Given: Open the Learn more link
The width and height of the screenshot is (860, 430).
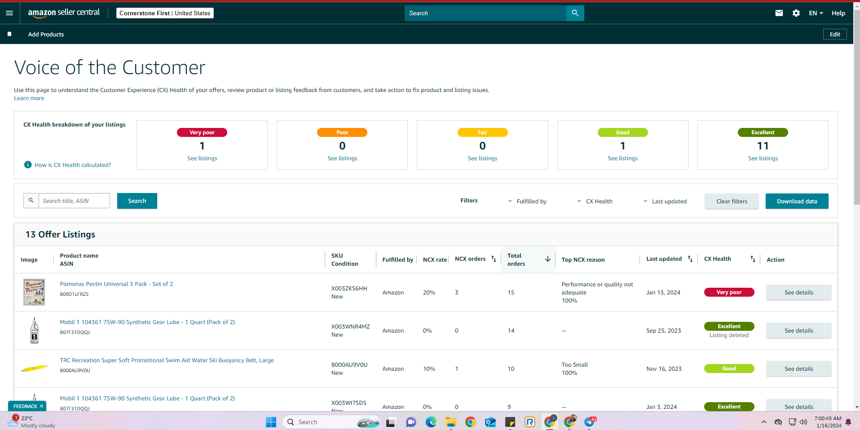Looking at the screenshot, I should click(29, 98).
